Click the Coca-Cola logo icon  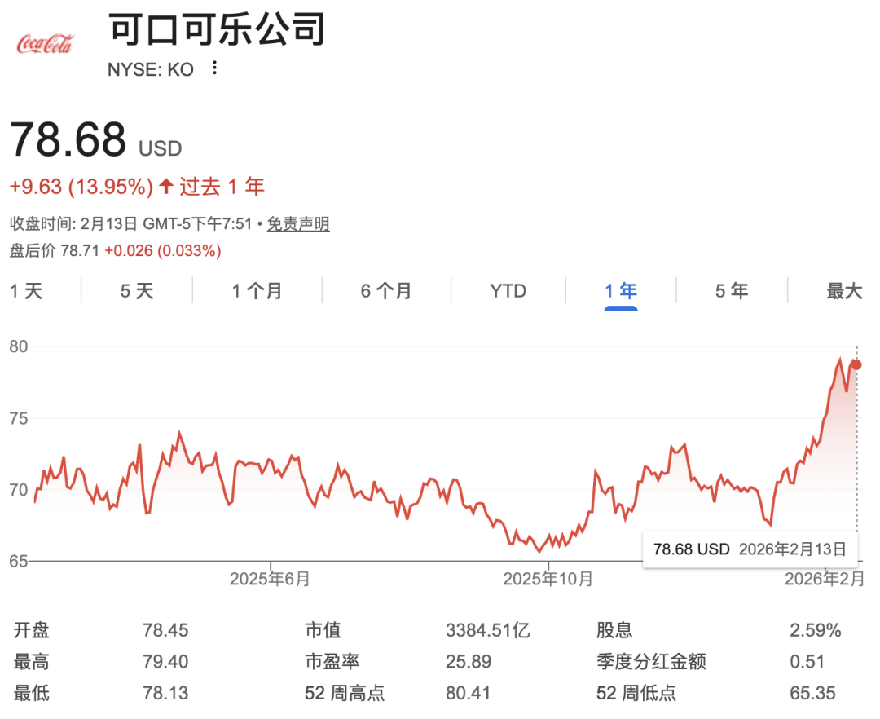pos(45,43)
